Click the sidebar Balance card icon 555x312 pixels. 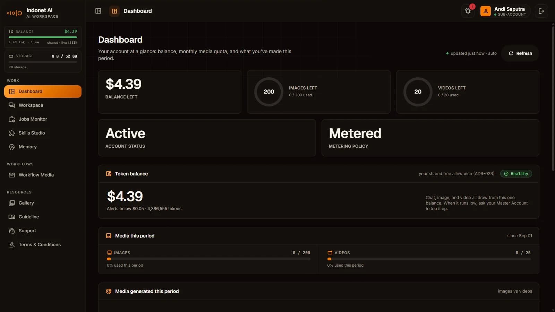[11, 32]
